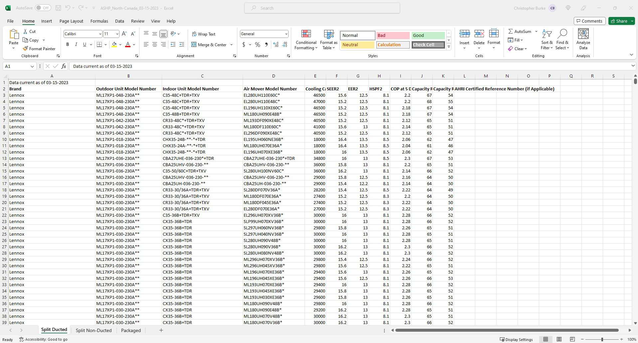Switch to Packaged sheet tab
The image size is (638, 343).
tap(131, 330)
